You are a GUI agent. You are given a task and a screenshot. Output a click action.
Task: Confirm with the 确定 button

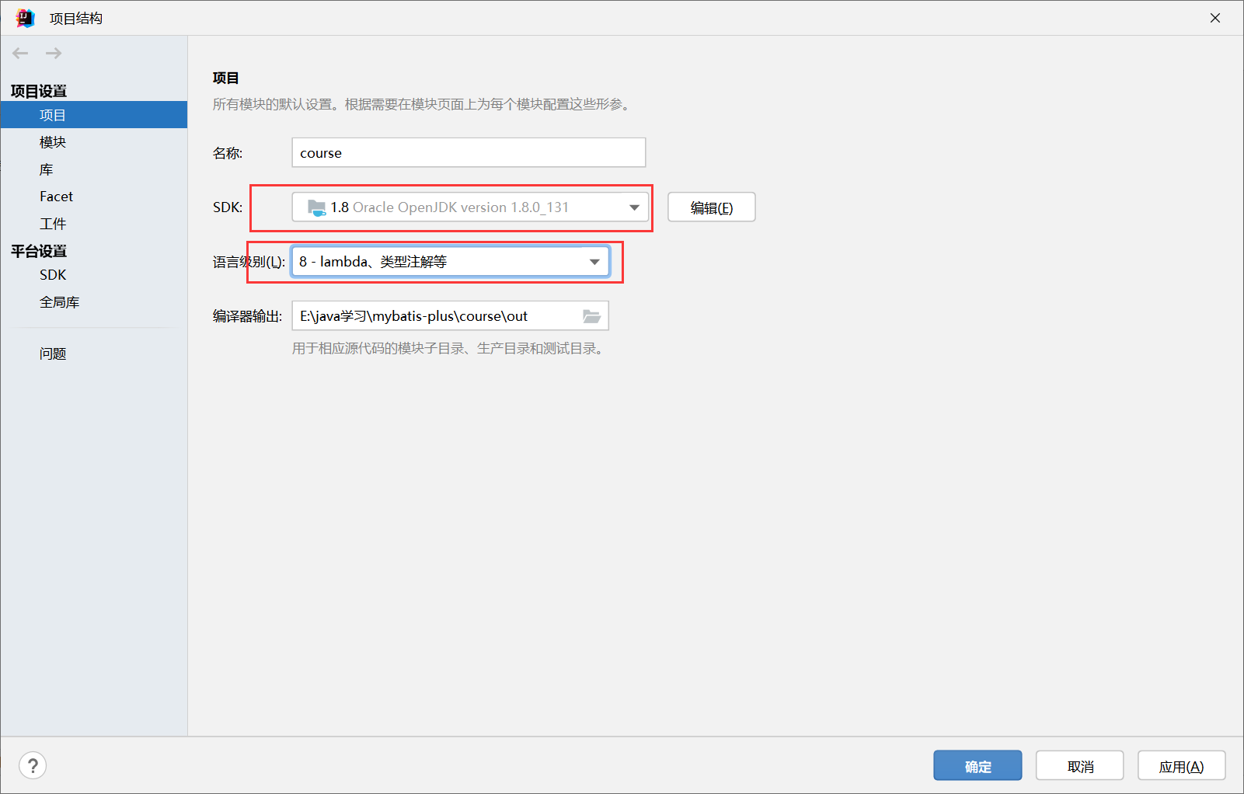pyautogui.click(x=977, y=766)
